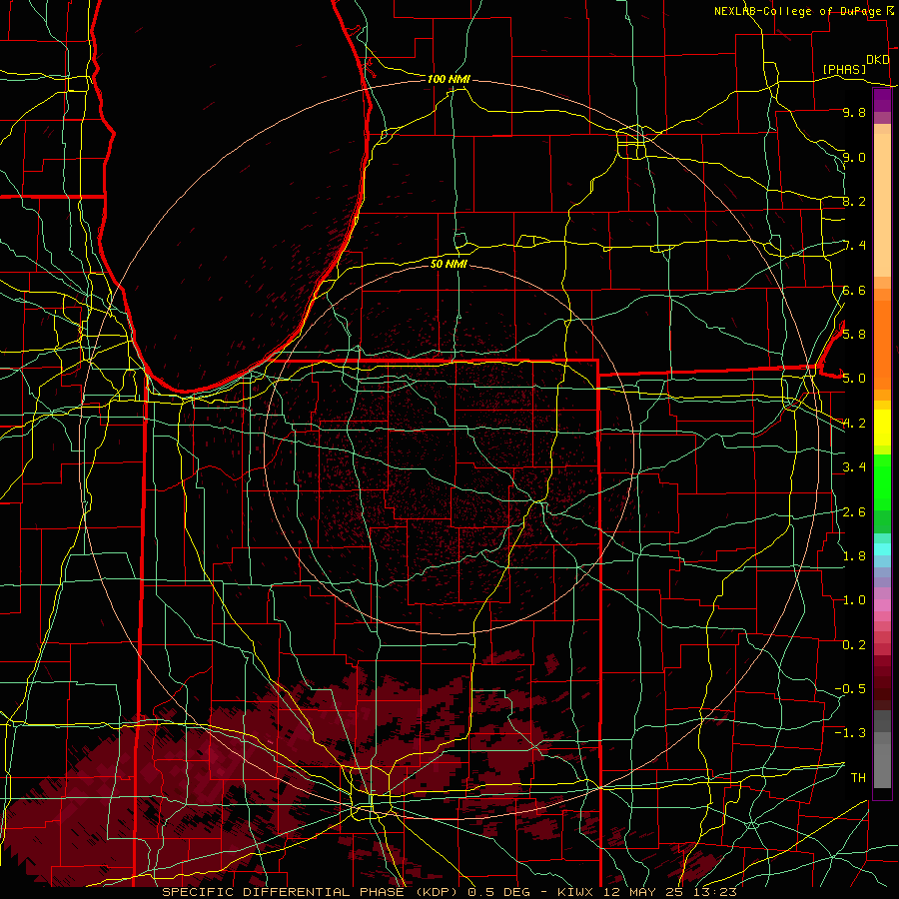
Task: Click the [PHAS] unit label
Action: click(844, 69)
